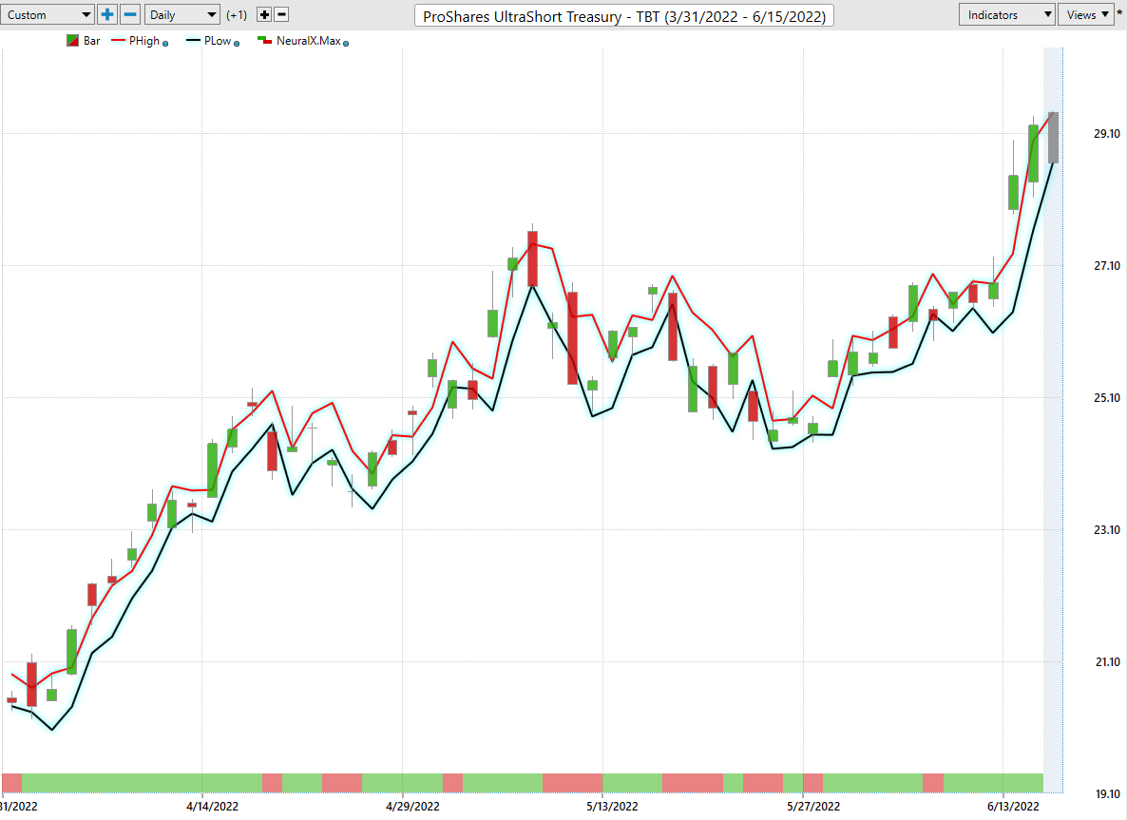This screenshot has height=820, width=1127.
Task: Click the 23.10 price axis label
Action: pos(1107,530)
